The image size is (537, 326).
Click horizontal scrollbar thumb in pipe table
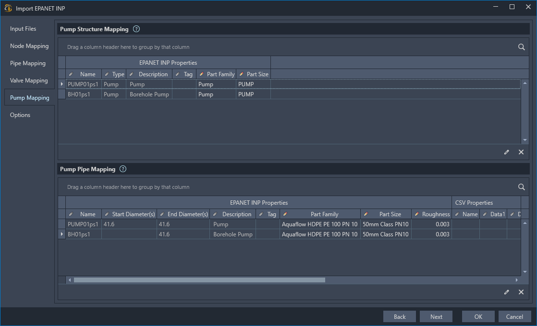(x=199, y=280)
